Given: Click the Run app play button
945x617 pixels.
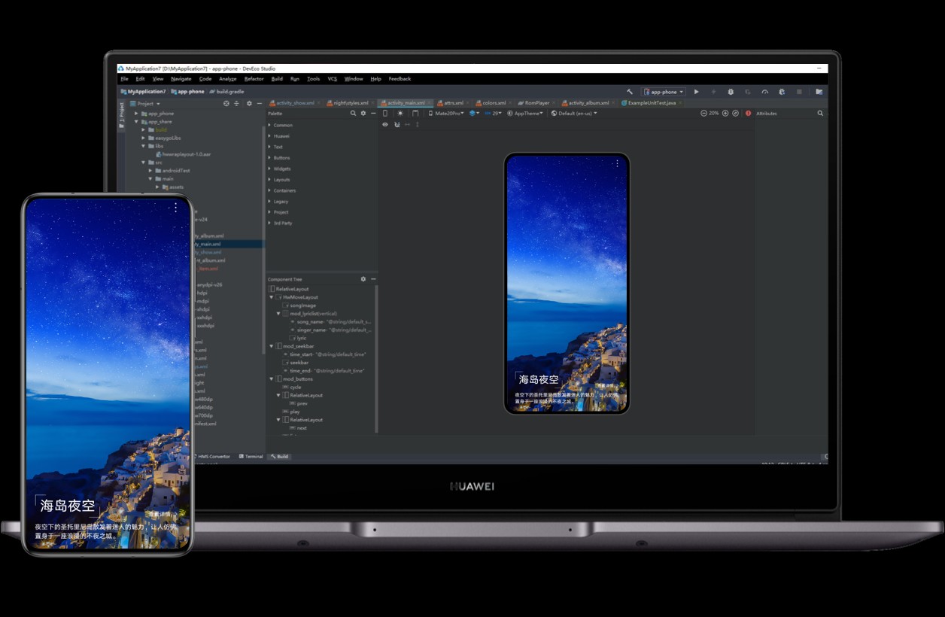Looking at the screenshot, I should [x=696, y=92].
